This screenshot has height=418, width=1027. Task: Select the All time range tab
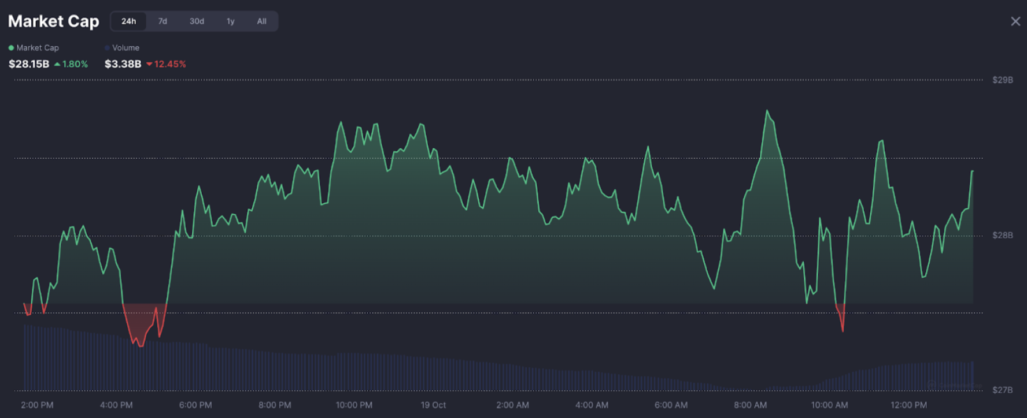tap(261, 21)
